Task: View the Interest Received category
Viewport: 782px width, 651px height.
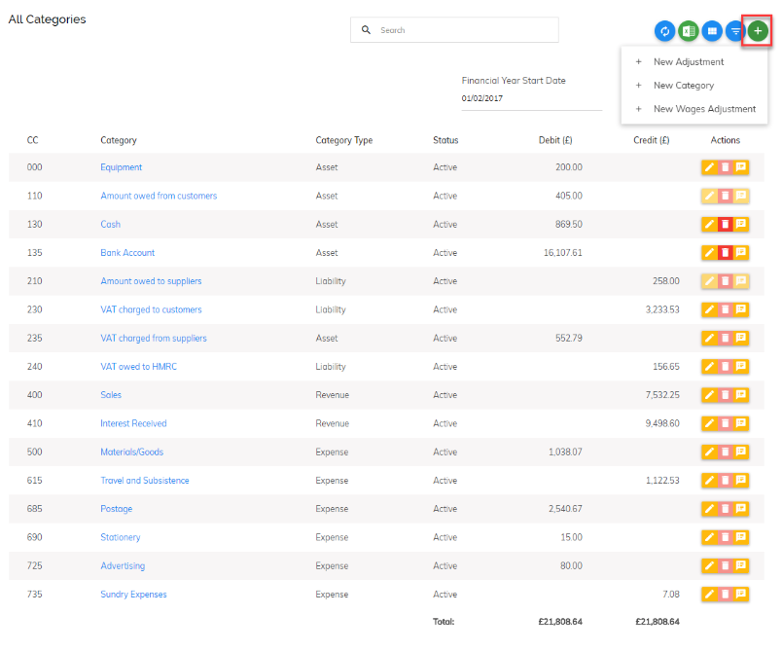Action: (x=133, y=423)
